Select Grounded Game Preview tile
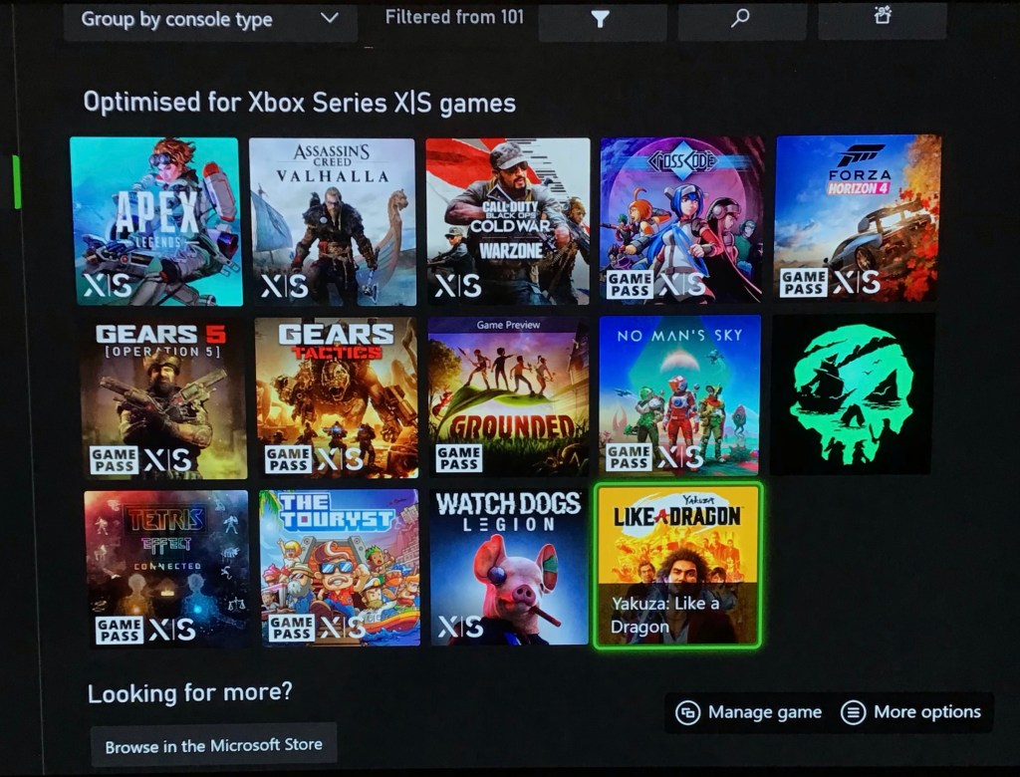The height and width of the screenshot is (777, 1020). (507, 396)
